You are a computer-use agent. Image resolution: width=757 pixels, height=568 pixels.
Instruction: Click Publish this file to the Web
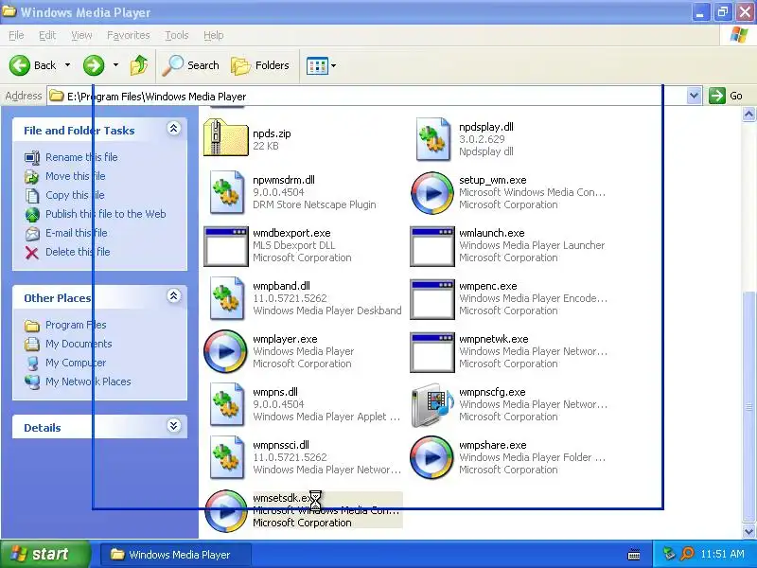point(105,214)
